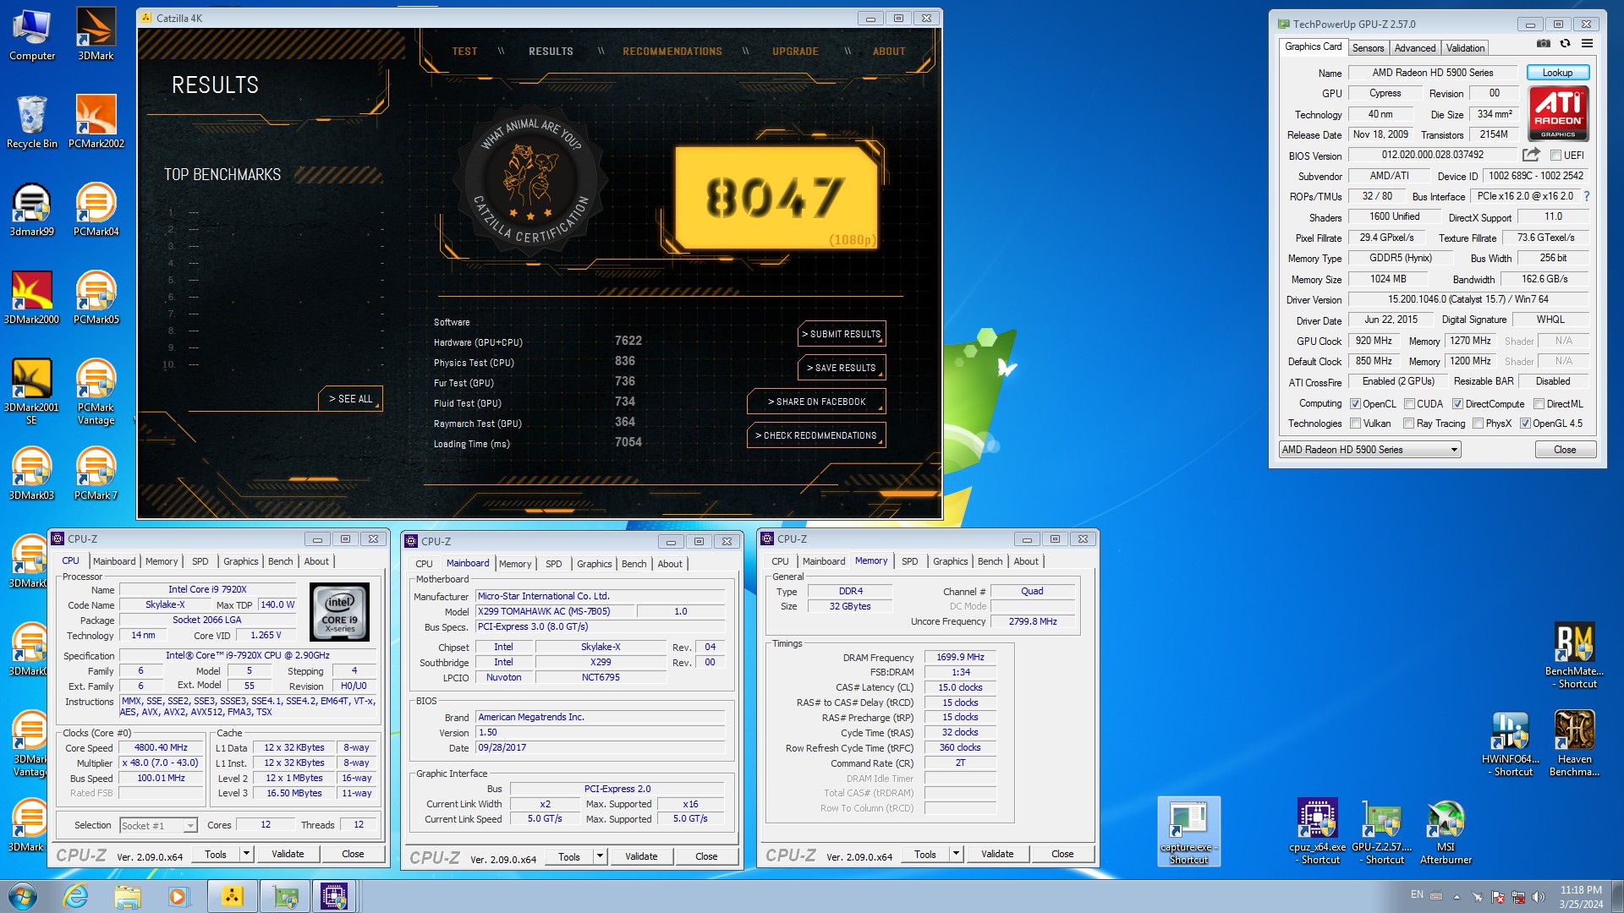The width and height of the screenshot is (1624, 913).
Task: Open the UPGRADE tab in Catzilla
Action: click(x=795, y=52)
